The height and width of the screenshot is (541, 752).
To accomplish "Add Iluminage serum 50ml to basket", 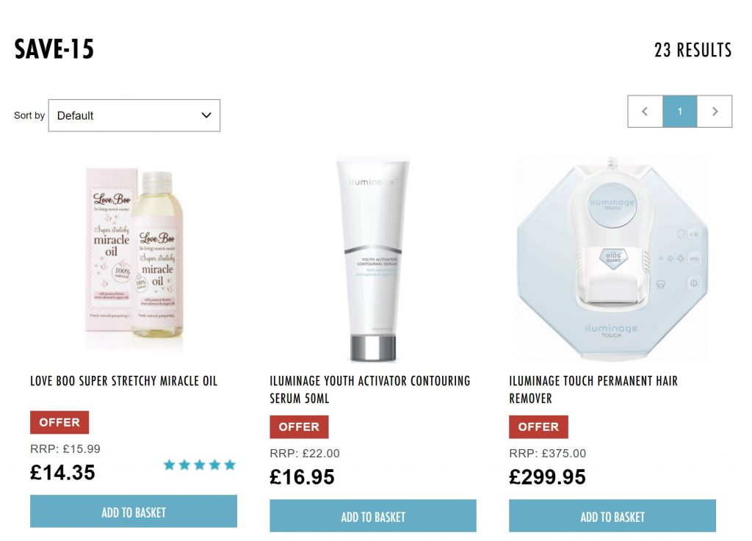I will click(373, 516).
